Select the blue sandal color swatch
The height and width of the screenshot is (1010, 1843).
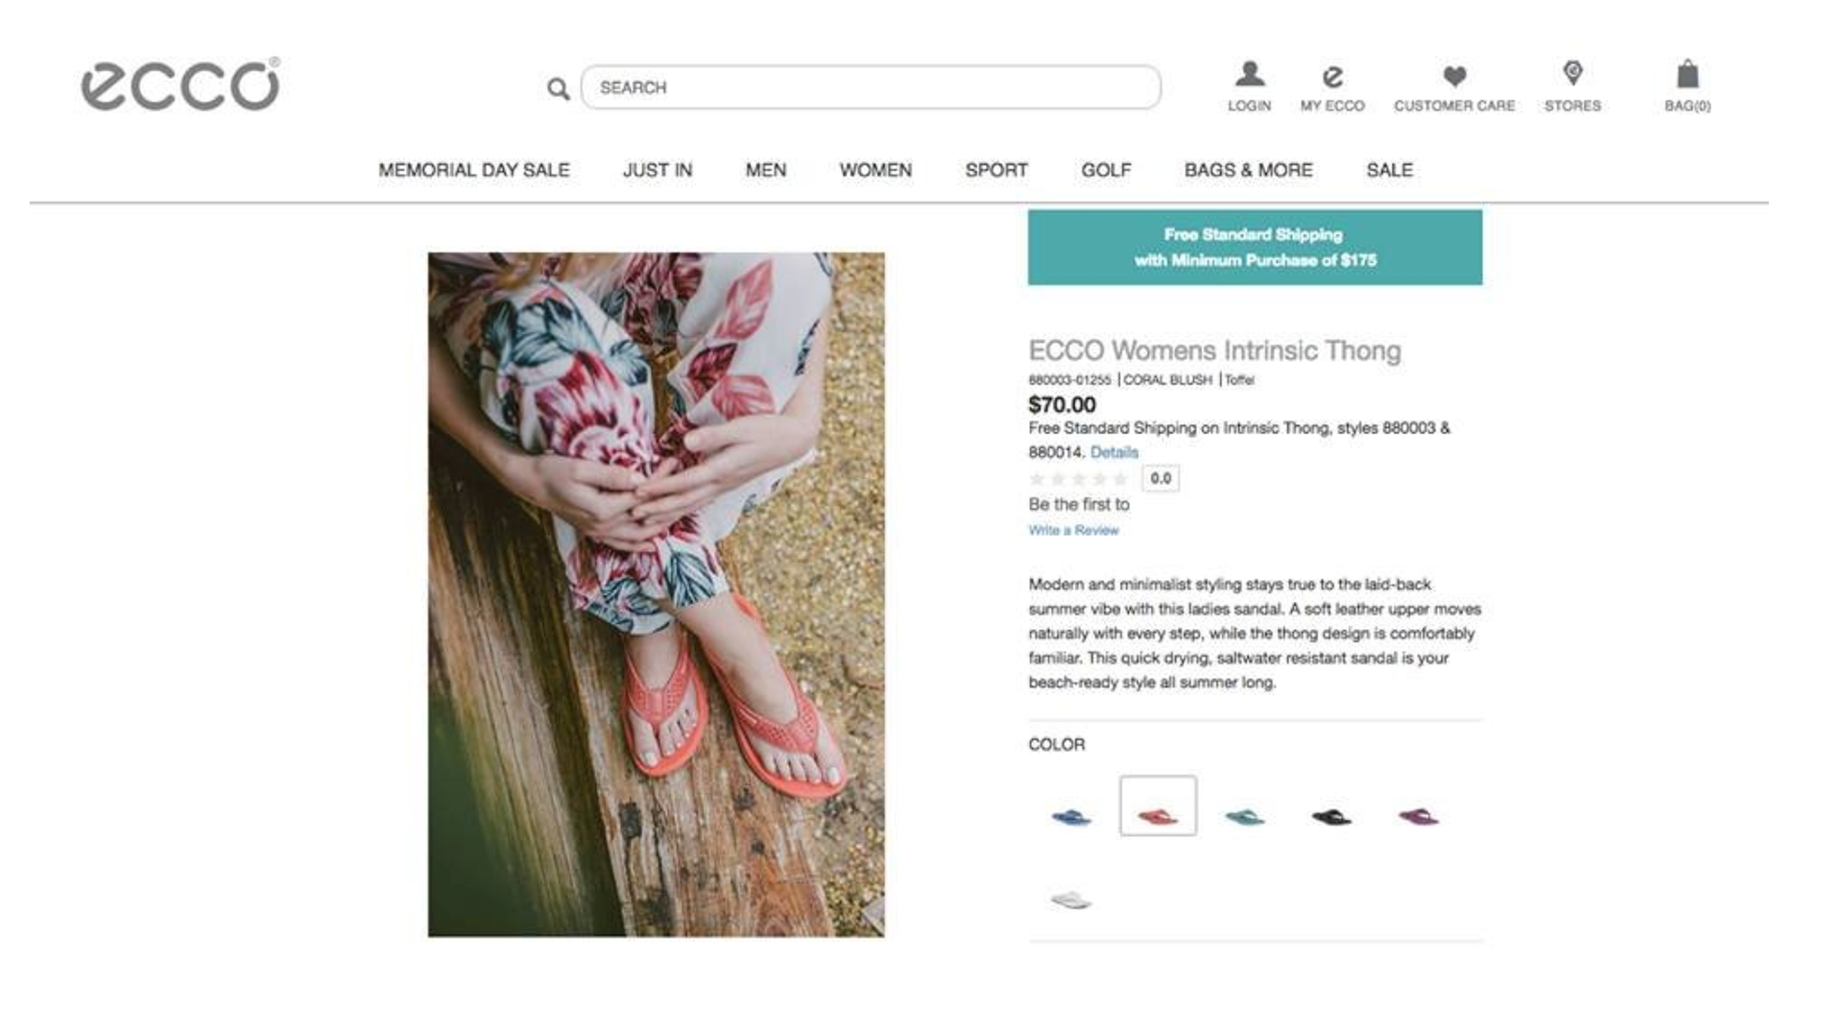(x=1071, y=817)
